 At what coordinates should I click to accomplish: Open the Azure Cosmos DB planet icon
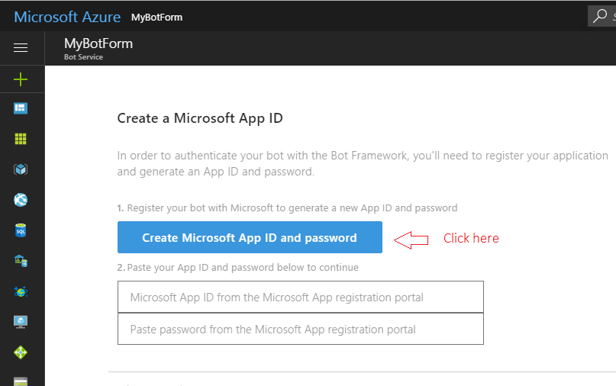(x=21, y=291)
